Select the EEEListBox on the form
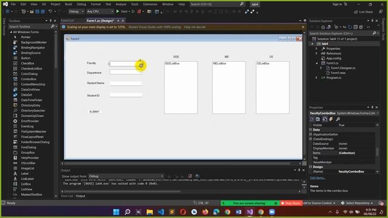 (x=181, y=87)
